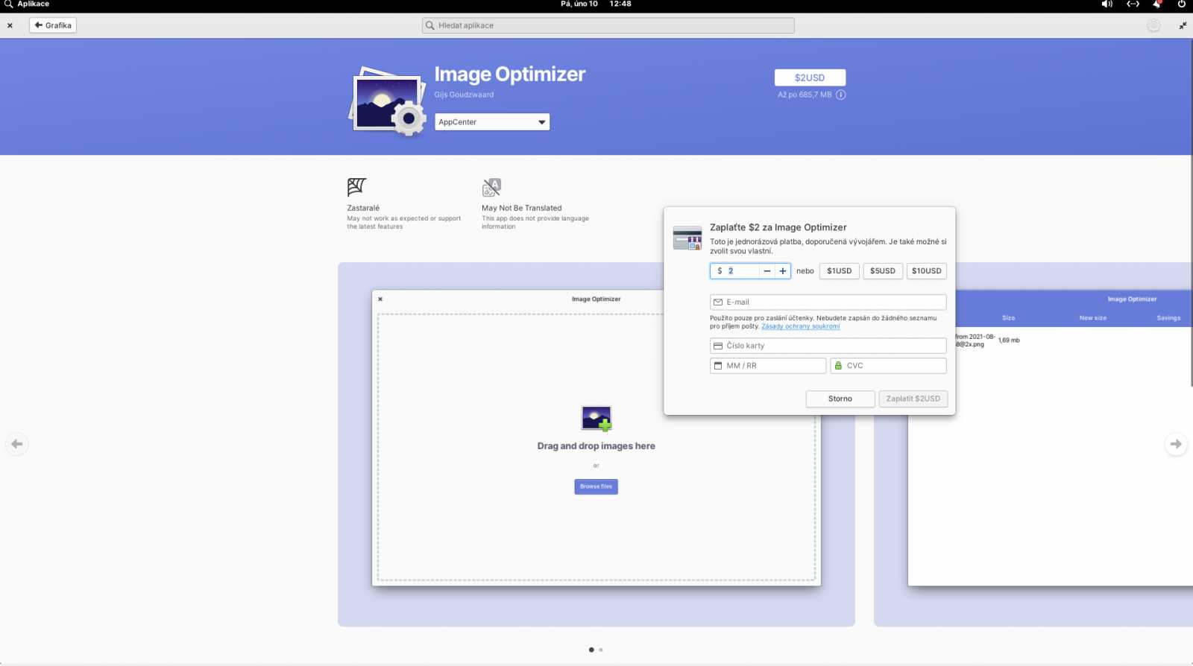Click the AppCenter settings spinner icon
The width and height of the screenshot is (1193, 666).
[x=1153, y=25]
